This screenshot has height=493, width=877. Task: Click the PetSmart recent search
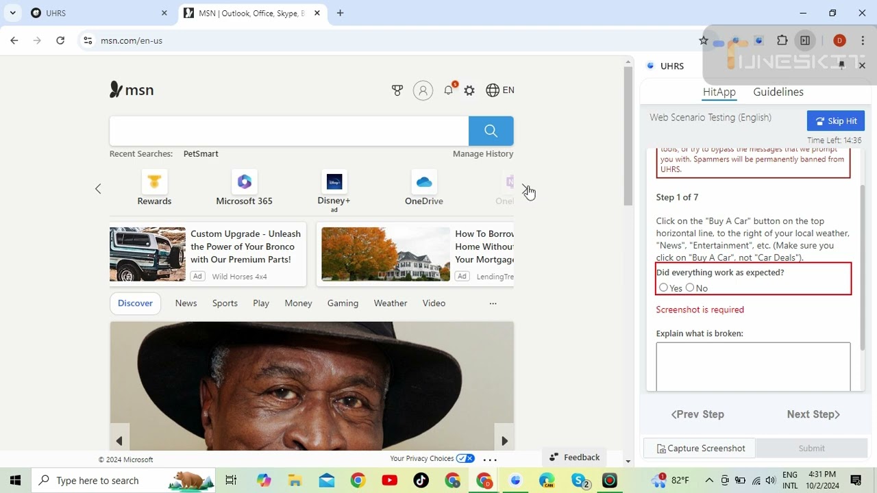click(201, 154)
